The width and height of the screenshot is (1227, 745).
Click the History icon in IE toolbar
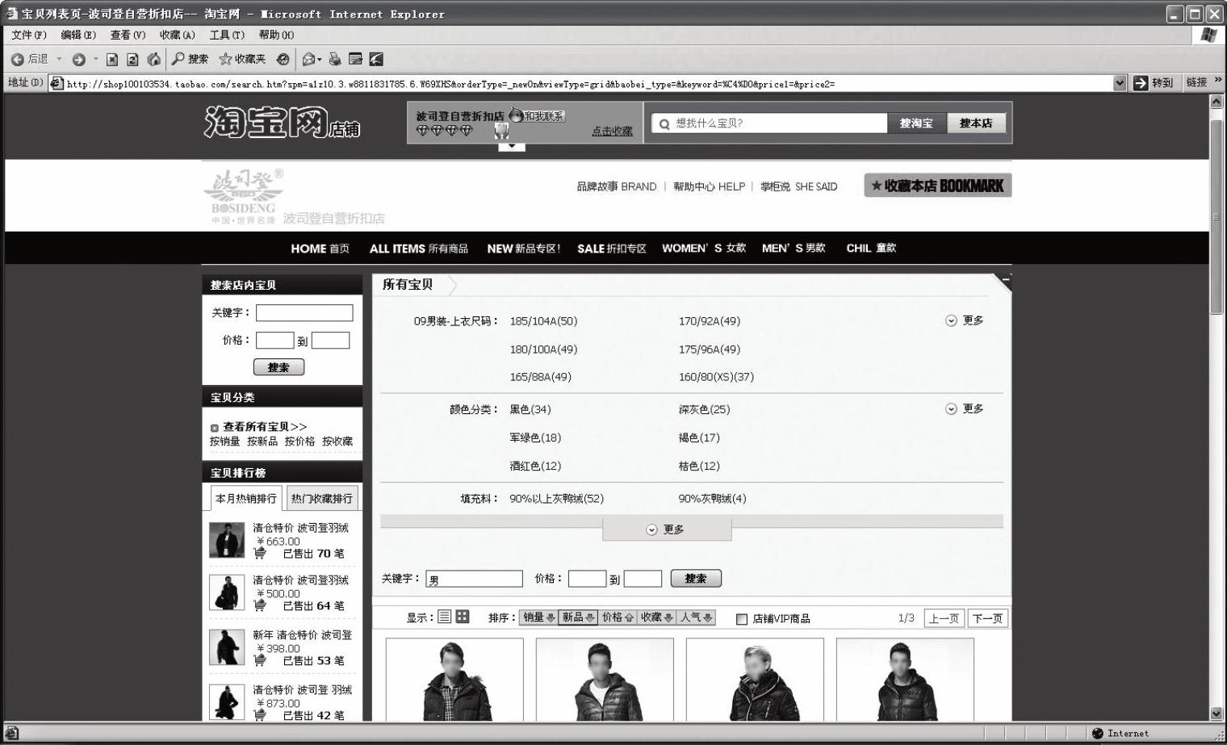(283, 60)
